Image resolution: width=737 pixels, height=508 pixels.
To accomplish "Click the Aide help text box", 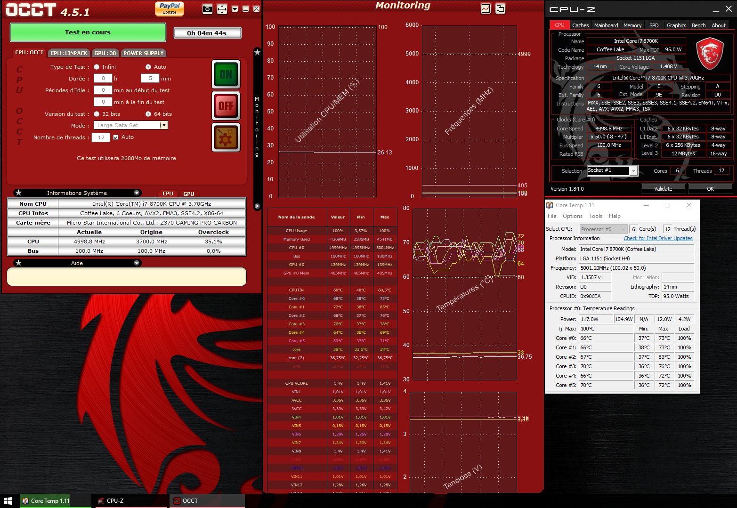I will tap(127, 276).
